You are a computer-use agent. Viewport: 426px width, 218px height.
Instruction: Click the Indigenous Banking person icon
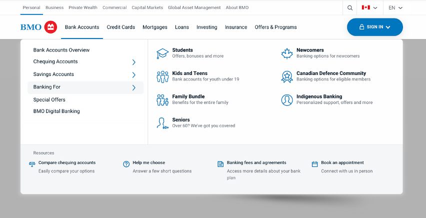point(287,100)
